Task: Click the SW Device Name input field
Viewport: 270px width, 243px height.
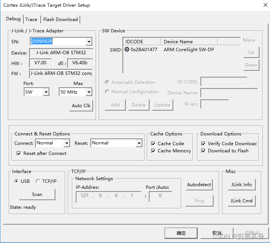Action: [229, 93]
